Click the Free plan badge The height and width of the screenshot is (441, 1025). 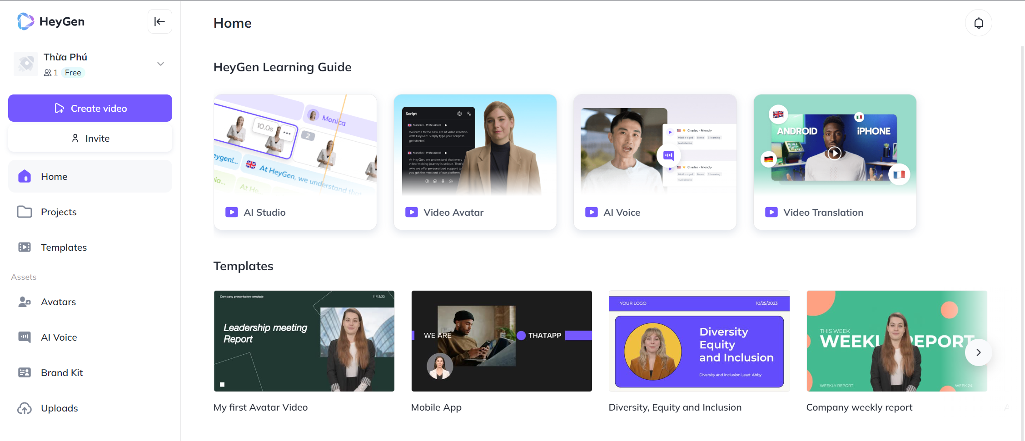[73, 73]
